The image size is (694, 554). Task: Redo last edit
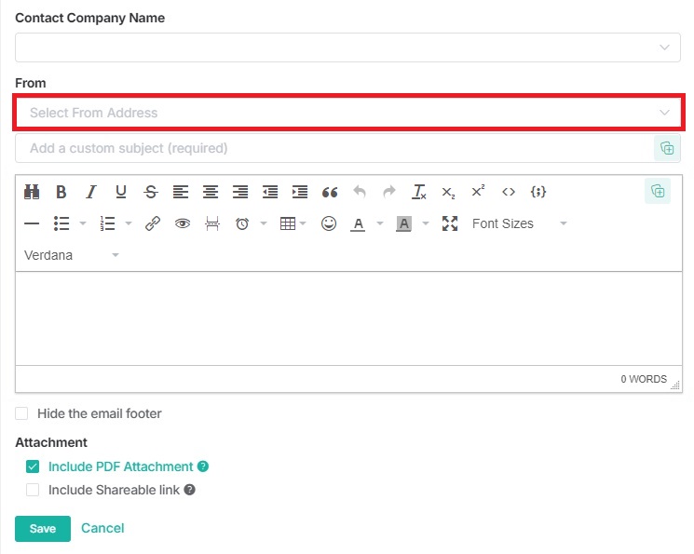tap(389, 192)
